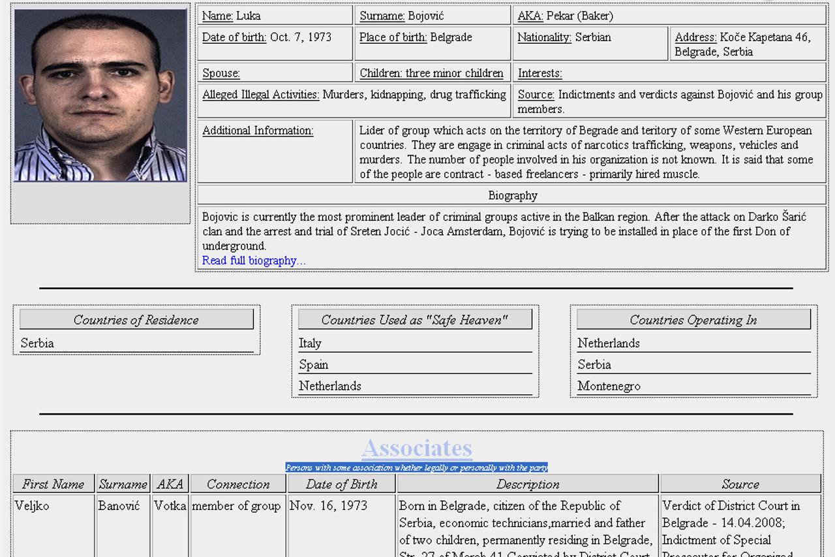Select "Netherlands" under Countries Operating In
The width and height of the screenshot is (835, 557).
pos(693,343)
